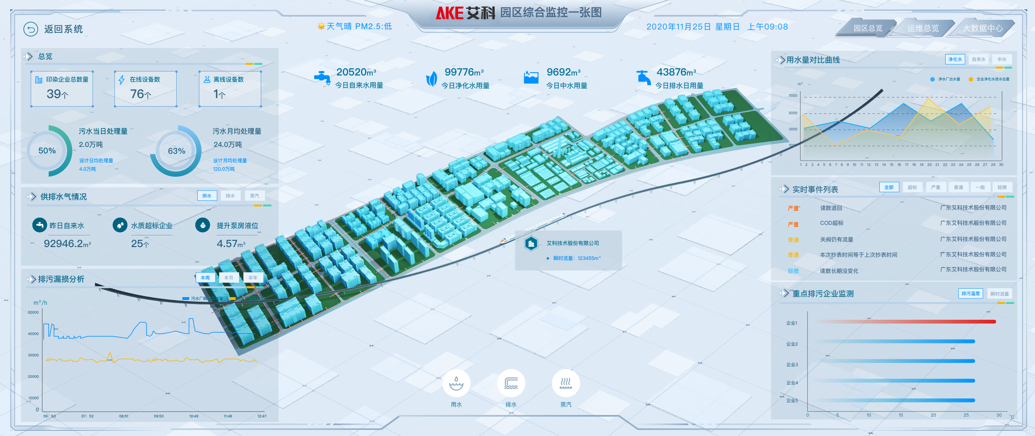Click the faucet icon beside 今日自来水用量

pos(322,77)
